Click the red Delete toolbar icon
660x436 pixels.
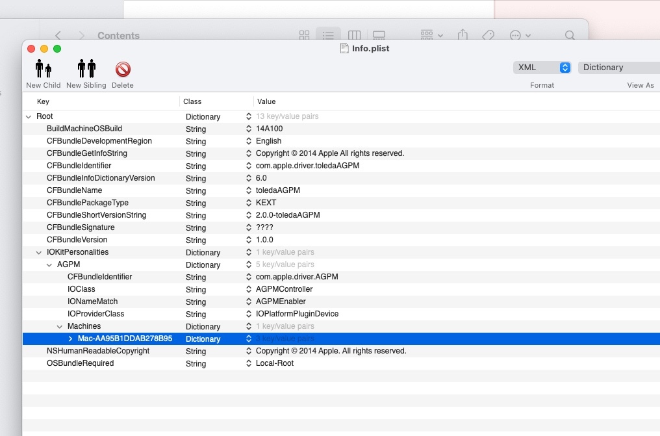pos(123,69)
